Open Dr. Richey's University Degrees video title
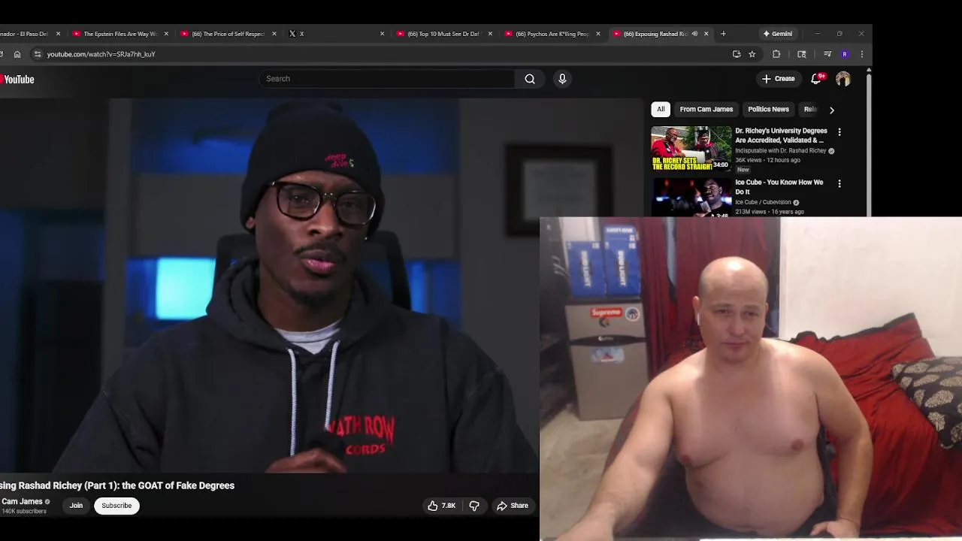Viewport: 962px width, 541px height. tap(781, 135)
